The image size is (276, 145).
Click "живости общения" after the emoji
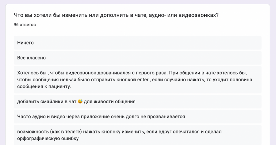(116, 101)
